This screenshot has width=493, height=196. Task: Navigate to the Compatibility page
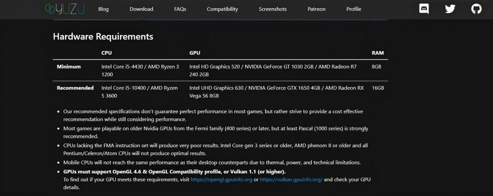(222, 9)
